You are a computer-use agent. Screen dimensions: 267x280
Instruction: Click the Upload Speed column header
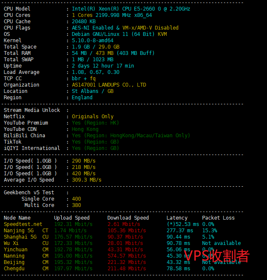pos(72,218)
